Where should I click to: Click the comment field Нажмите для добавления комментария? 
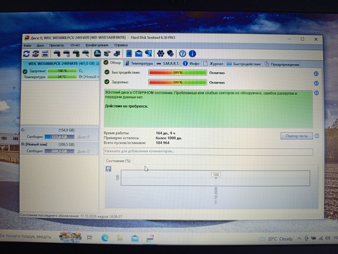point(208,151)
